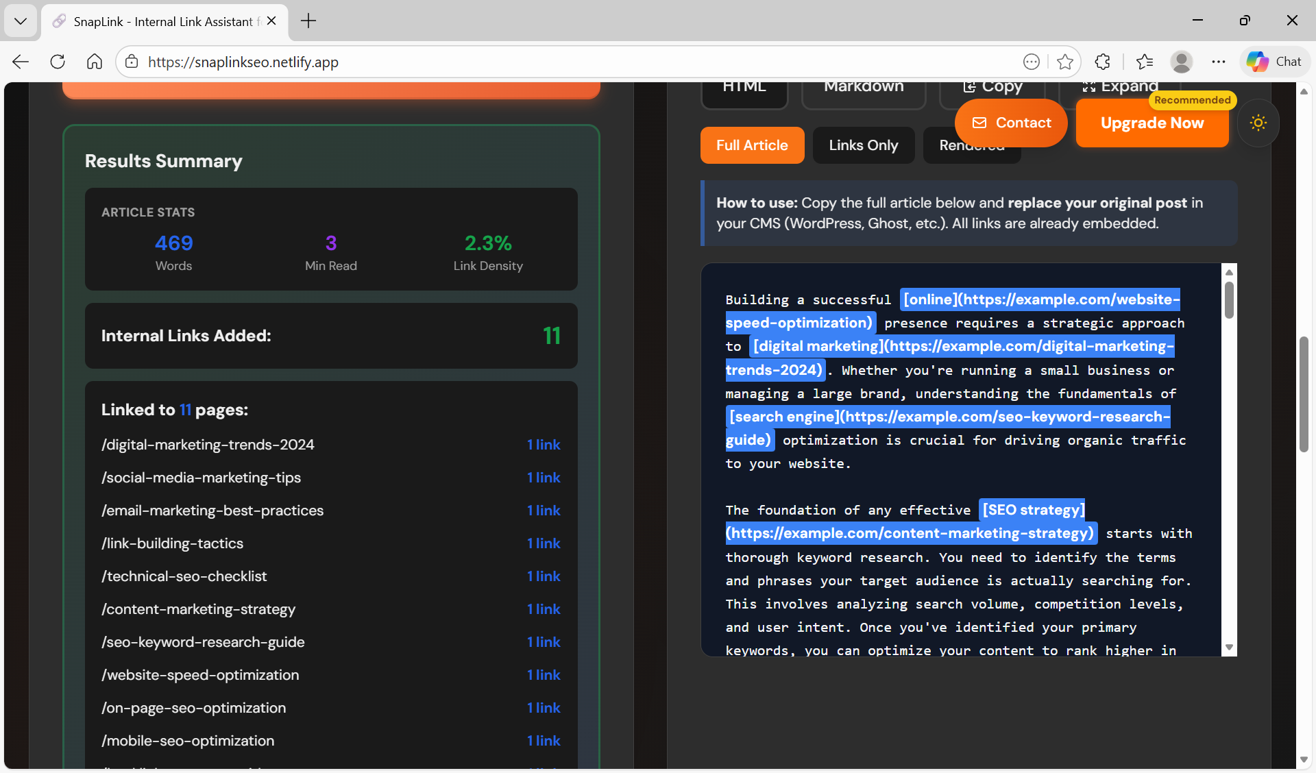
Task: Open the browser home page
Action: coord(95,62)
